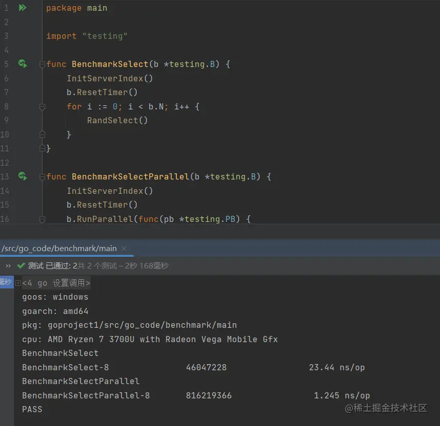Collapse the b.RunParallel closure fold marker
This screenshot has height=426, width=440.
click(x=42, y=219)
